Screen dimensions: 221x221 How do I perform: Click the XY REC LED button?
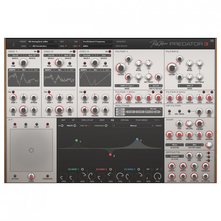point(26,124)
